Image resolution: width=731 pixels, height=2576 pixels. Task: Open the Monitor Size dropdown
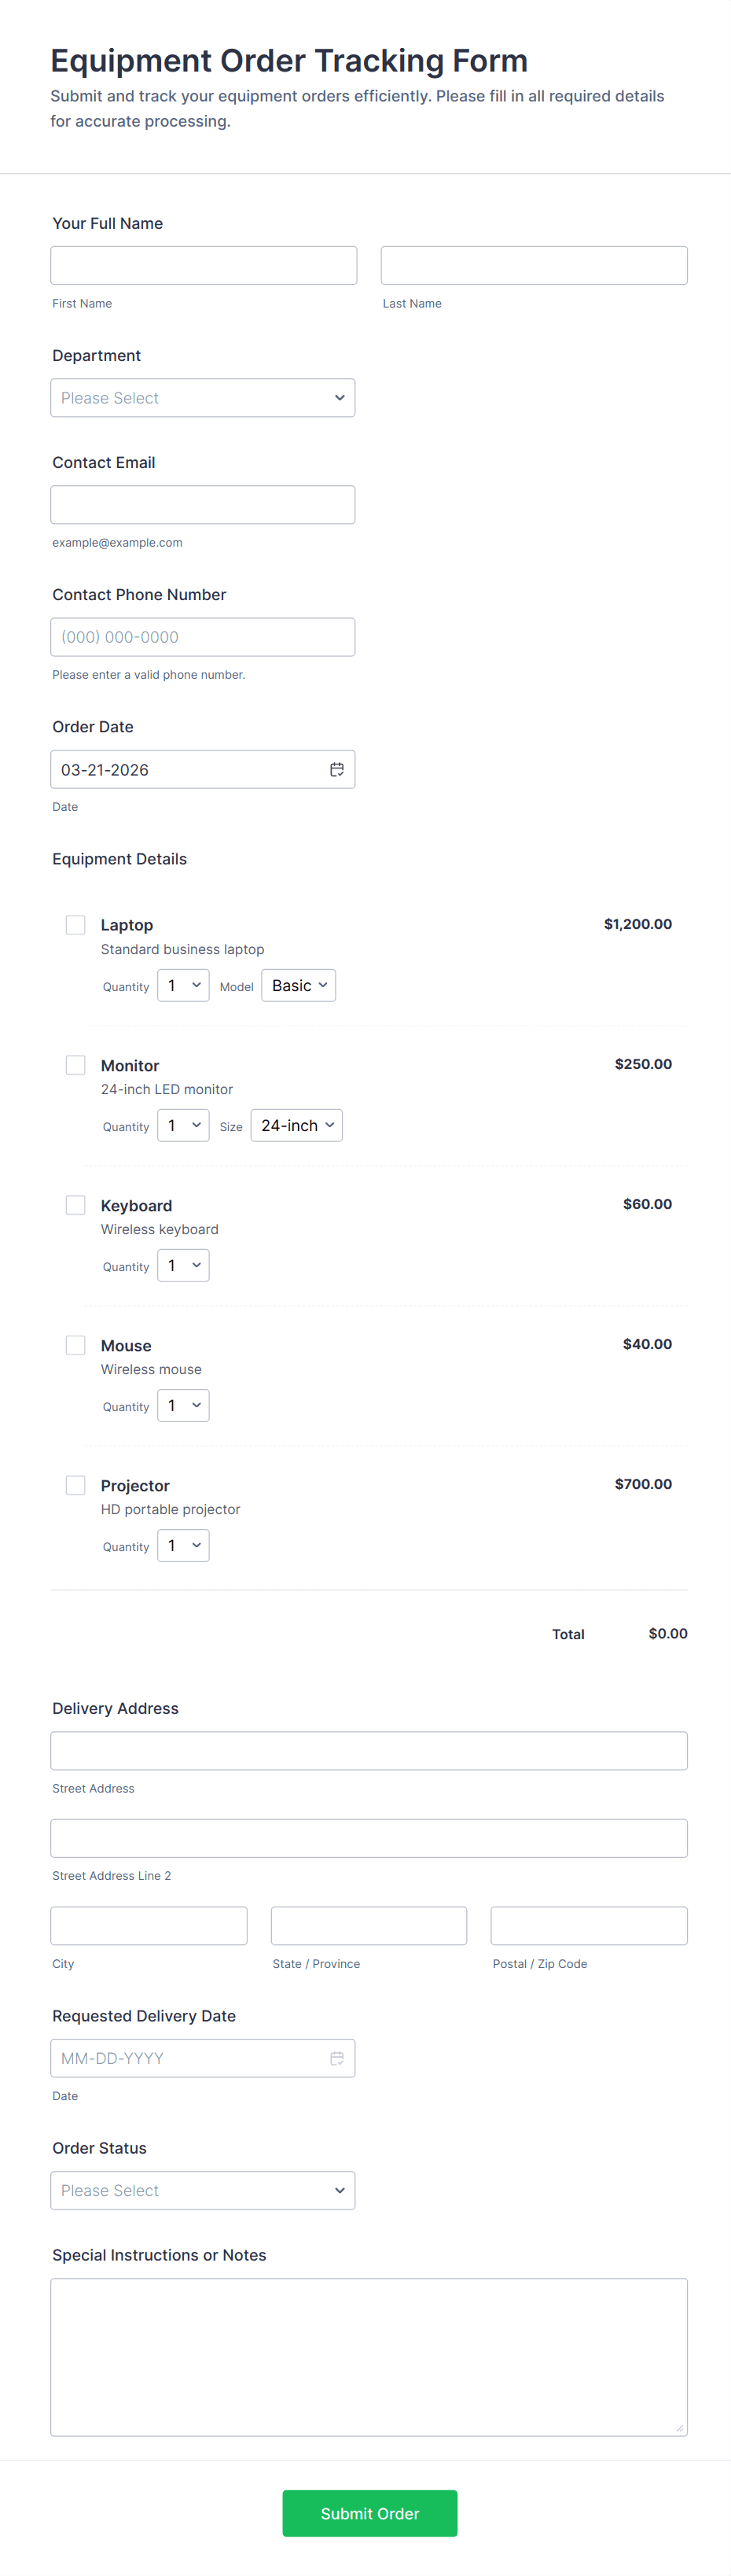point(296,1126)
